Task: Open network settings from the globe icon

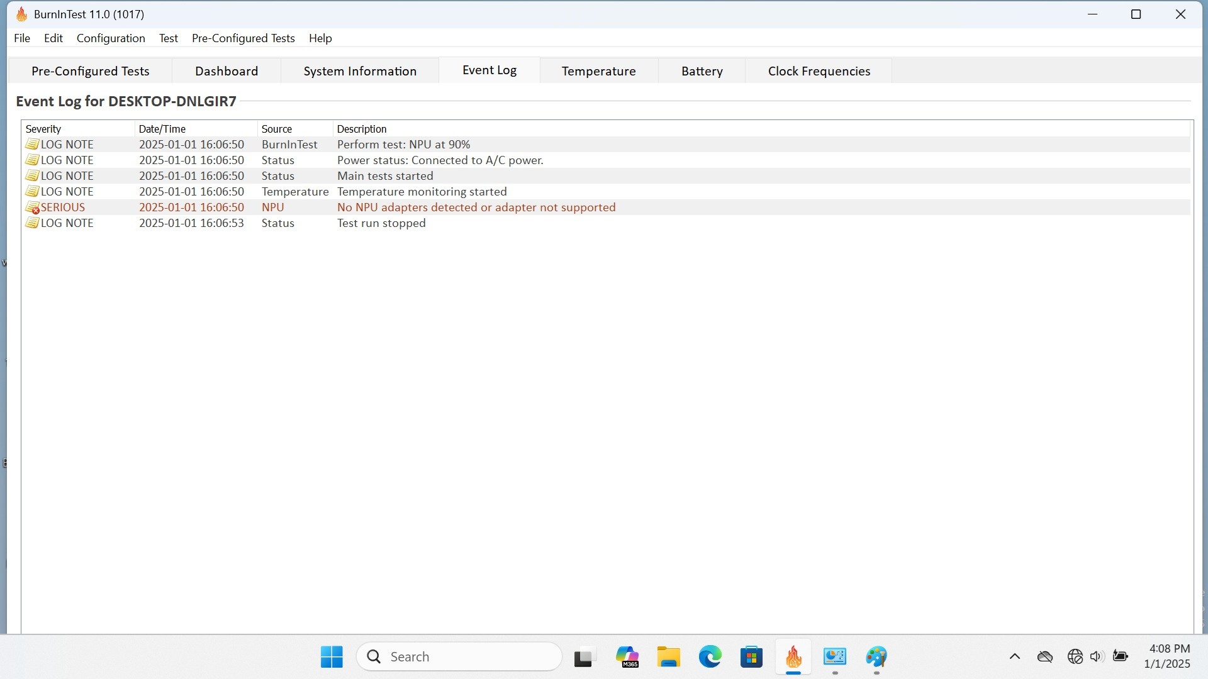Action: tap(1075, 657)
